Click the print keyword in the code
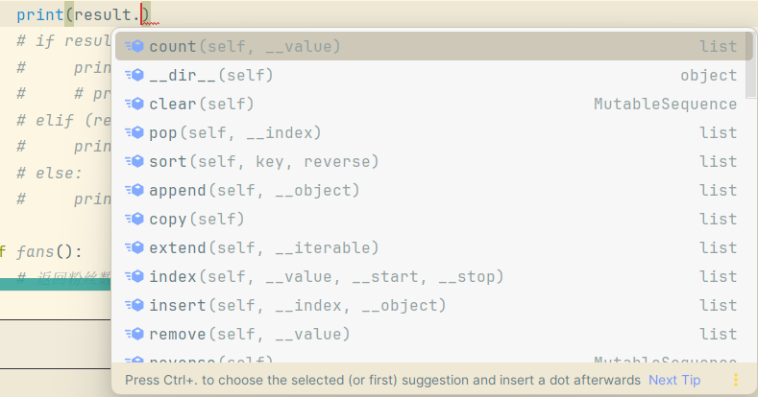The height and width of the screenshot is (397, 758). (40, 14)
